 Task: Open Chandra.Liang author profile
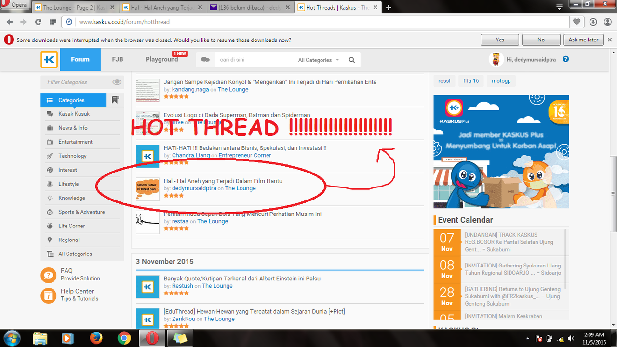(x=191, y=155)
